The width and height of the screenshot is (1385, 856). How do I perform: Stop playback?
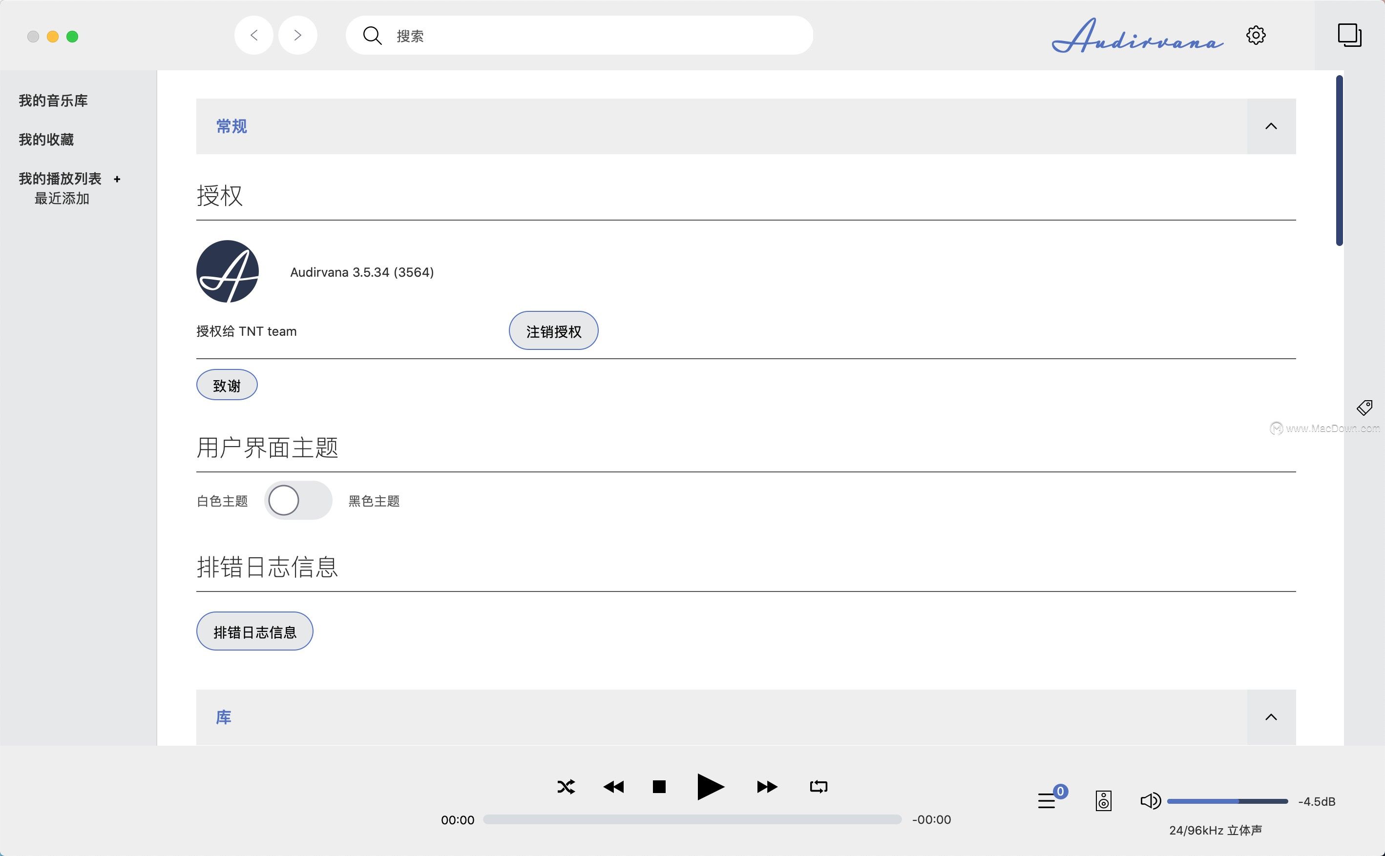pos(659,786)
